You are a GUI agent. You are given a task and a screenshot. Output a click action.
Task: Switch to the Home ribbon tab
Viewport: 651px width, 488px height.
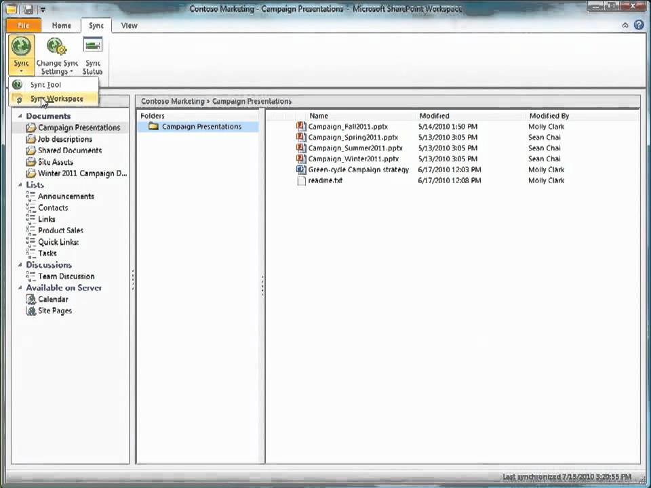click(x=62, y=25)
